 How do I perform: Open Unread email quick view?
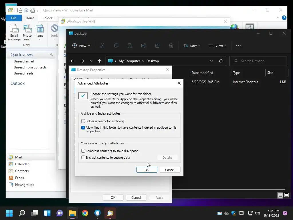pyautogui.click(x=24, y=61)
